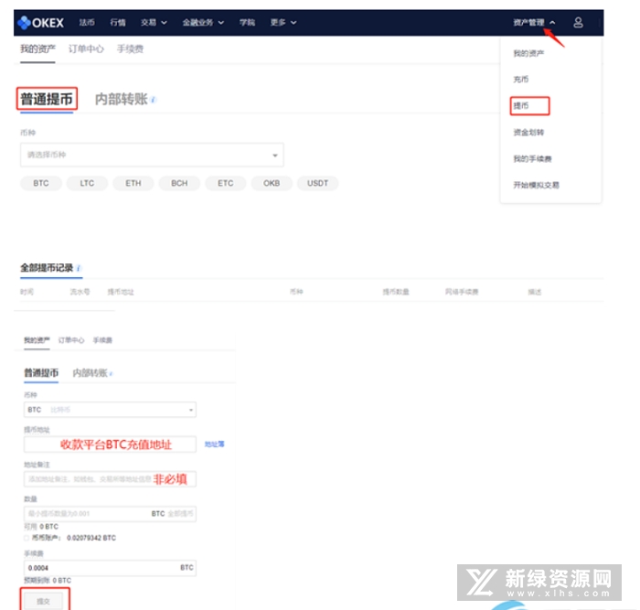Viewport: 640px width, 610px height.
Task: Open the BTC currency selector dropdown
Action: coord(110,410)
